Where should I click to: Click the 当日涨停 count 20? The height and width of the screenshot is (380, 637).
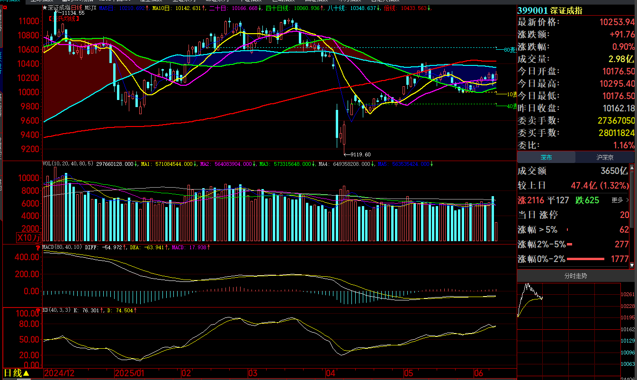[x=625, y=215]
